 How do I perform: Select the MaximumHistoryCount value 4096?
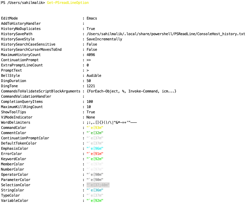[x=91, y=55]
